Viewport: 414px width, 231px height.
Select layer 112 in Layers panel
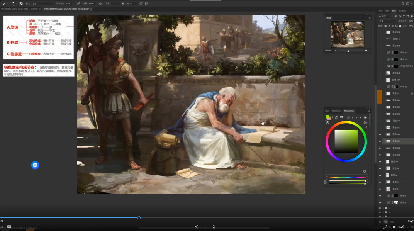396,32
